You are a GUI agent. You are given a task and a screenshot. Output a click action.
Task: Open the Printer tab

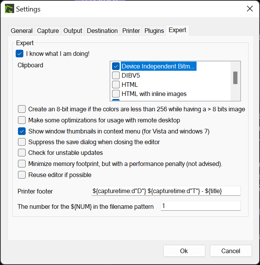tap(131, 31)
